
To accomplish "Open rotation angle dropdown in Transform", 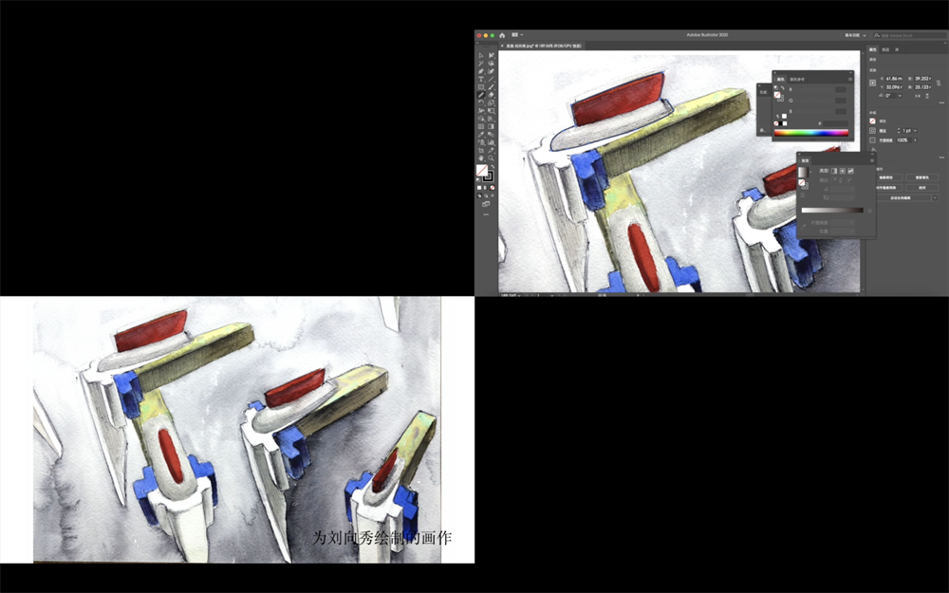I will [900, 96].
